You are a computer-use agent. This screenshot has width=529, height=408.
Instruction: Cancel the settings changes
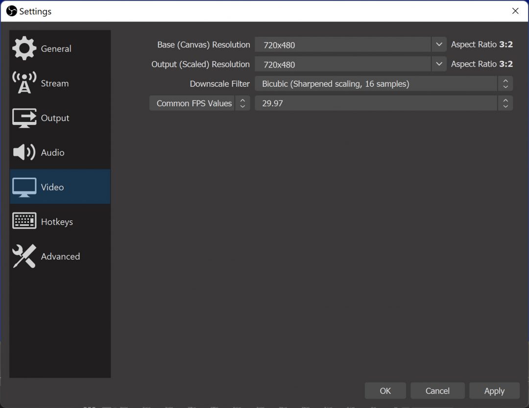click(x=437, y=391)
